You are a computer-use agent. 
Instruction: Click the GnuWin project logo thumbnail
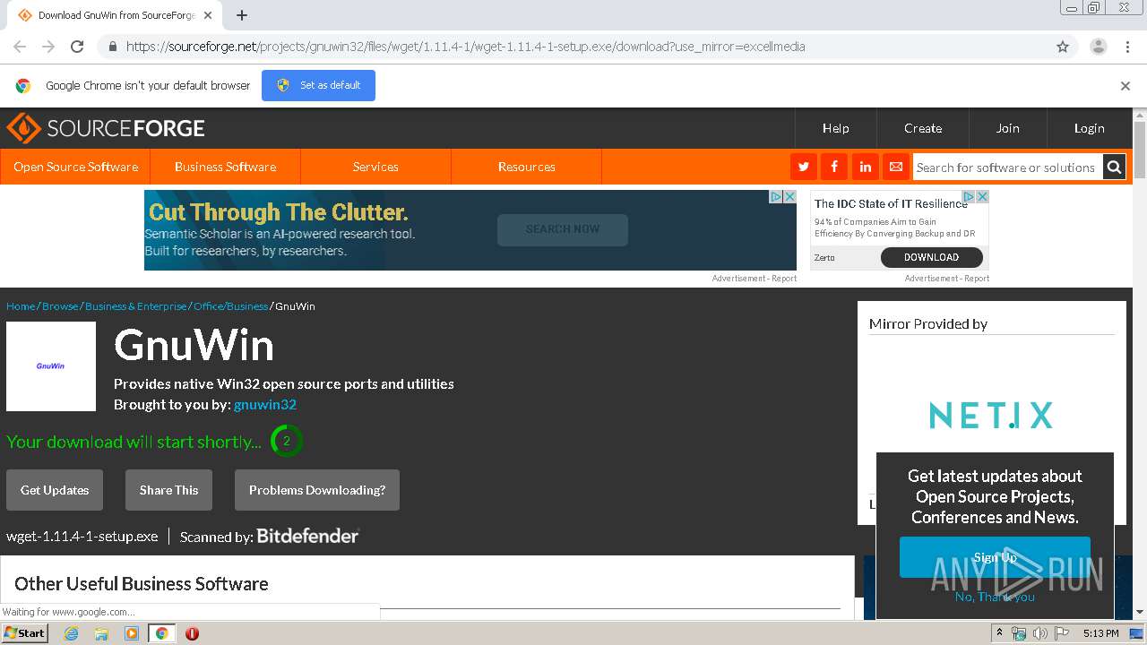click(x=51, y=366)
